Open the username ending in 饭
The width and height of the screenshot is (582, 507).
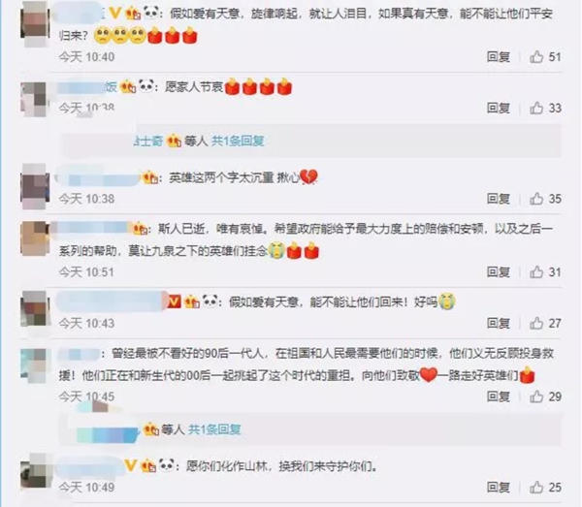pos(87,87)
